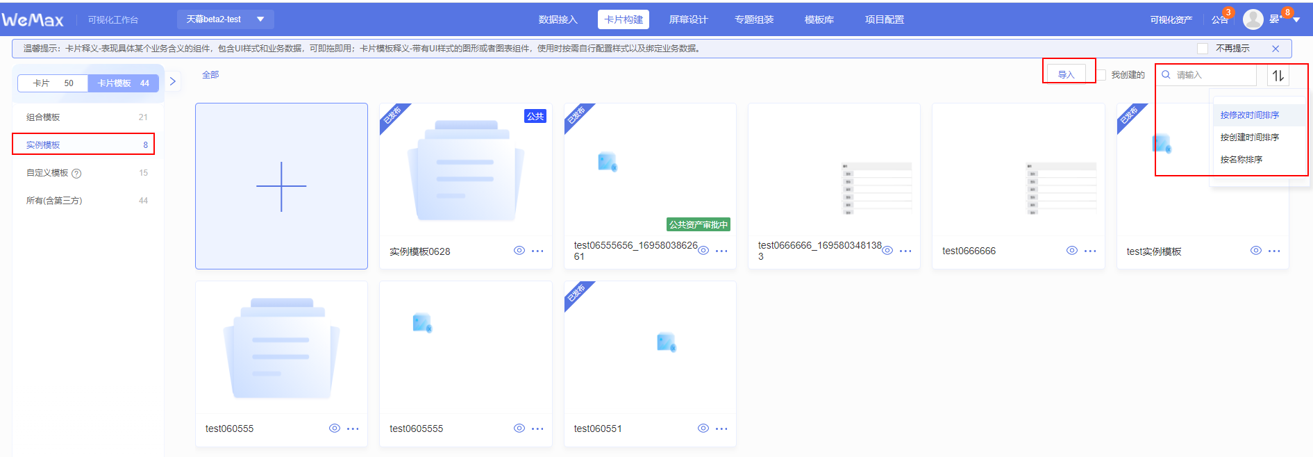Preview test实例模板 with eye icon
This screenshot has height=457, width=1313.
pos(1256,251)
